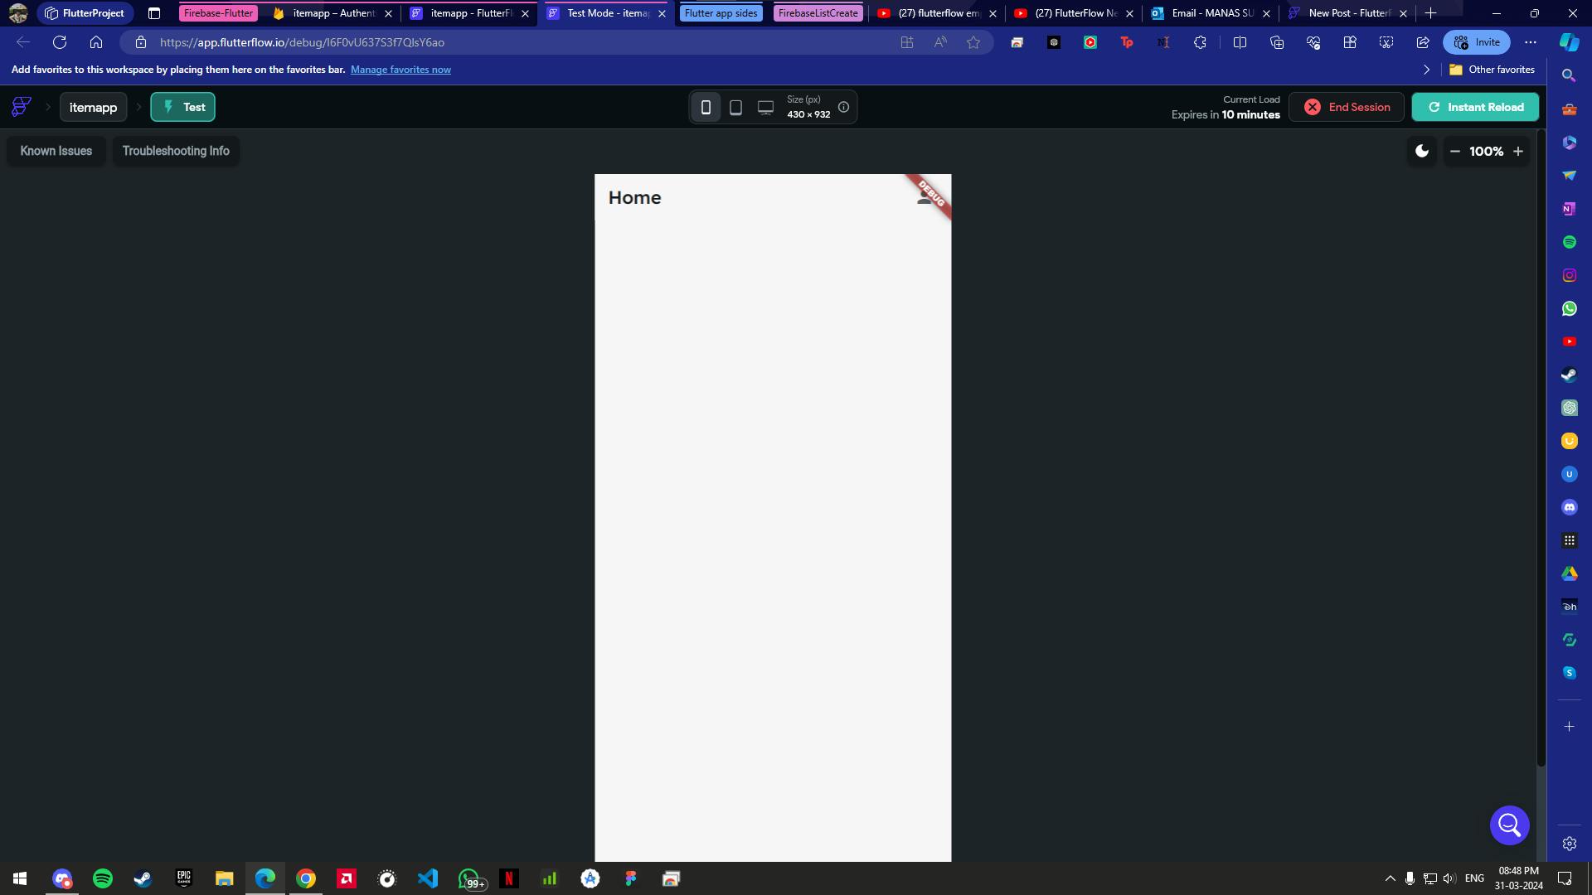Image resolution: width=1592 pixels, height=895 pixels.
Task: Open Spotify in Edge sidebar
Action: click(x=1569, y=242)
